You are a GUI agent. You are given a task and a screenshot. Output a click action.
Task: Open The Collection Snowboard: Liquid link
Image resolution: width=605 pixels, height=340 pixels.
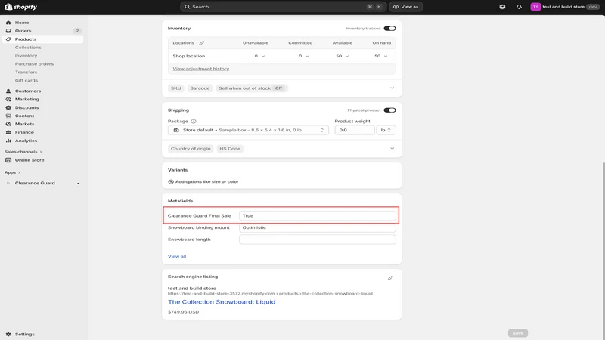click(x=222, y=301)
